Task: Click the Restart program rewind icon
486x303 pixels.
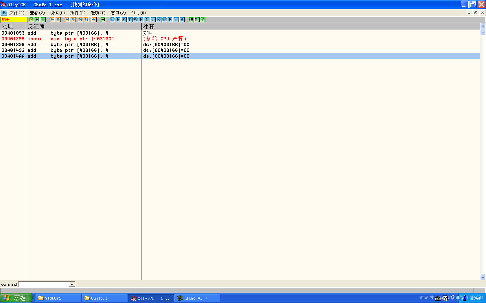Action: [x=37, y=19]
